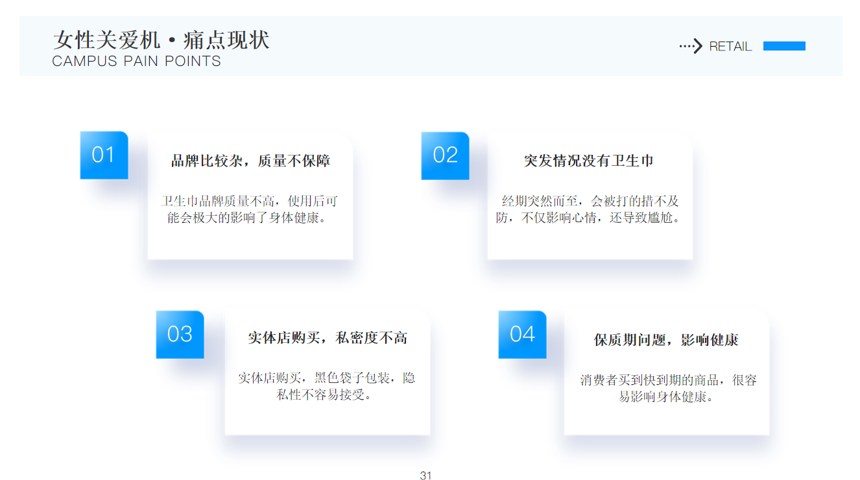Viewport: 860px width, 480px height.
Task: Select the title 女性关爱机·痛点现状
Action: click(161, 40)
